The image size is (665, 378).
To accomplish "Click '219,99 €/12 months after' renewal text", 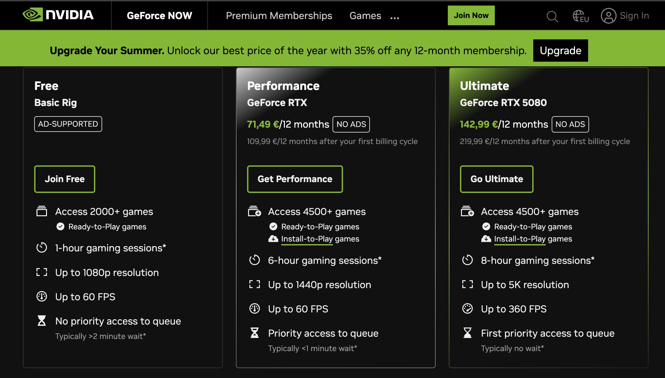I will click(x=545, y=141).
